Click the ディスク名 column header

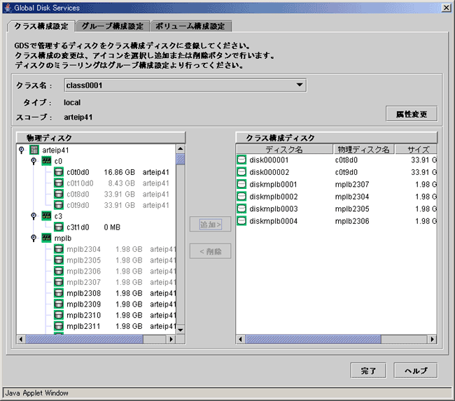[x=284, y=150]
